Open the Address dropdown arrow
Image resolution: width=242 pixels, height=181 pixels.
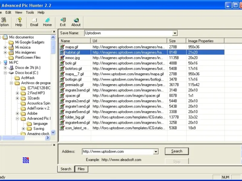[156, 152]
